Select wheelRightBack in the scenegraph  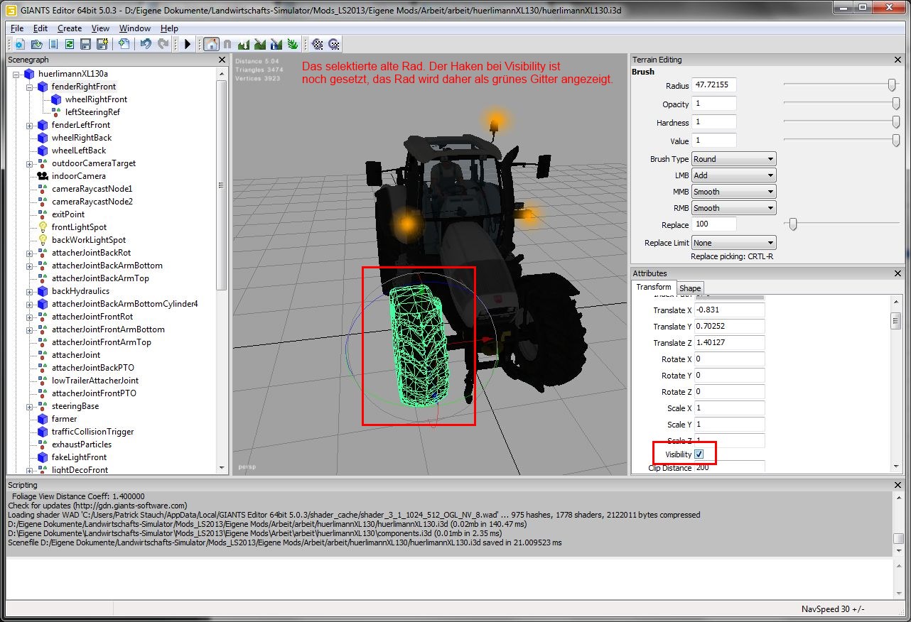81,138
